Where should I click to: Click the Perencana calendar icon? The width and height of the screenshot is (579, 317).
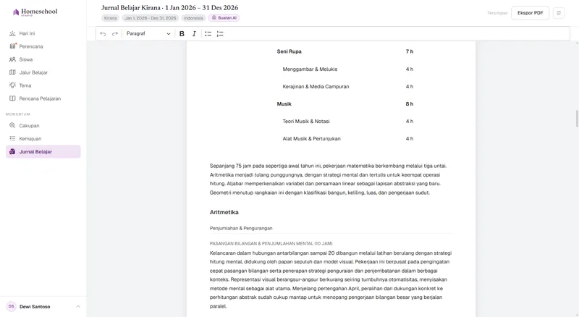click(12, 46)
